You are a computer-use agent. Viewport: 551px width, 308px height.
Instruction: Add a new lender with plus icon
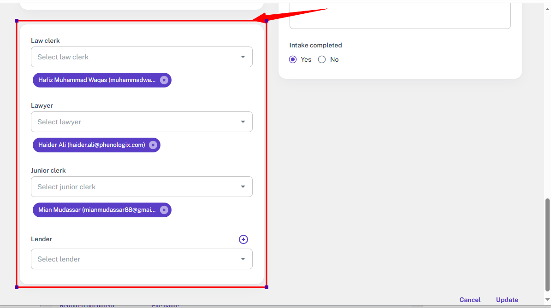point(243,239)
